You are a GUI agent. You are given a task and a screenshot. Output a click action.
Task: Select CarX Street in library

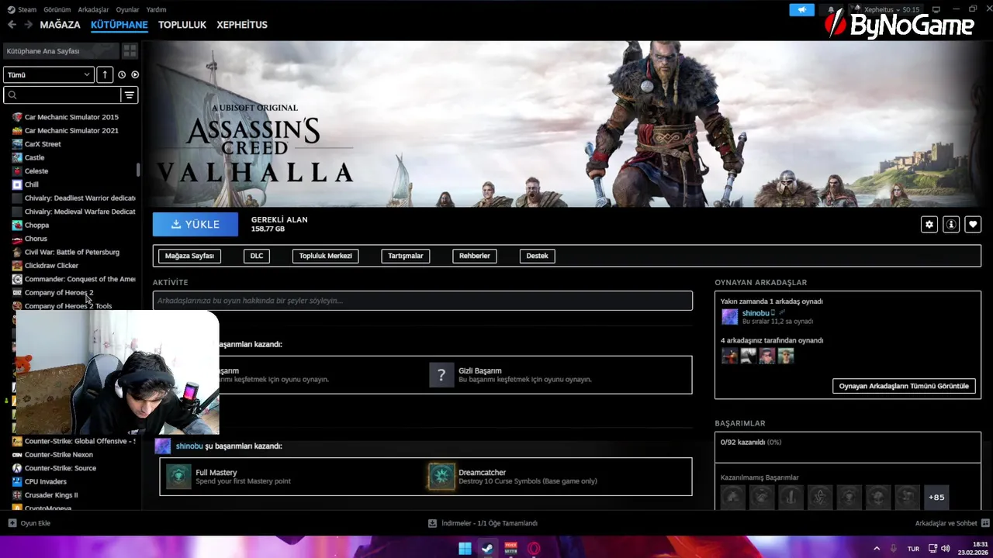click(43, 144)
